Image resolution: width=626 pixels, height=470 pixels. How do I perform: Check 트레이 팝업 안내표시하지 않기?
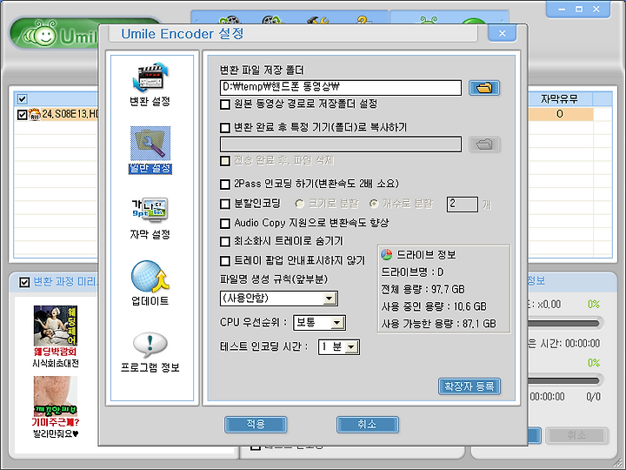[225, 261]
